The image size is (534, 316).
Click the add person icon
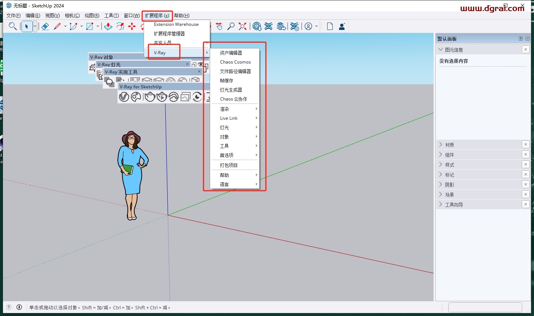click(342, 26)
